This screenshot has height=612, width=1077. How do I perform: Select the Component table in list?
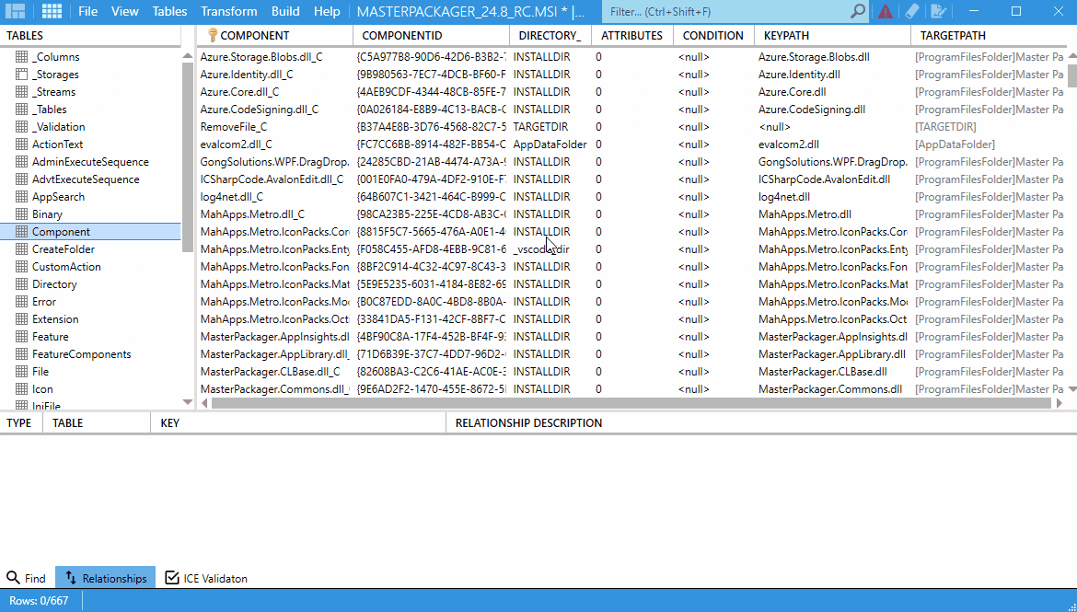click(90, 232)
